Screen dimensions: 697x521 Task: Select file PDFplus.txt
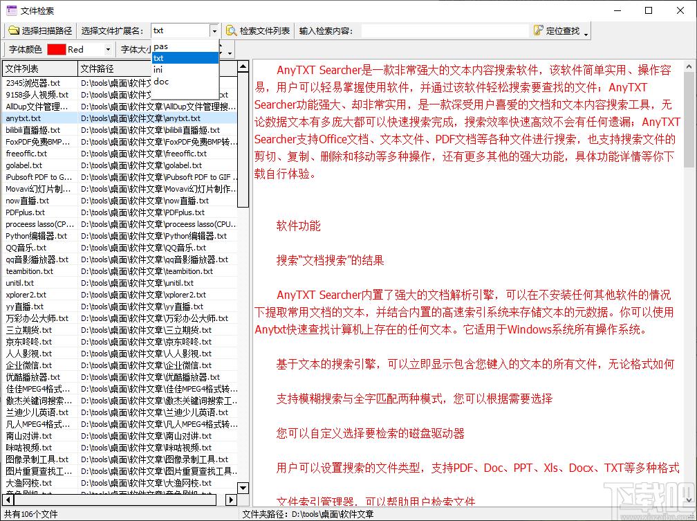(25, 212)
